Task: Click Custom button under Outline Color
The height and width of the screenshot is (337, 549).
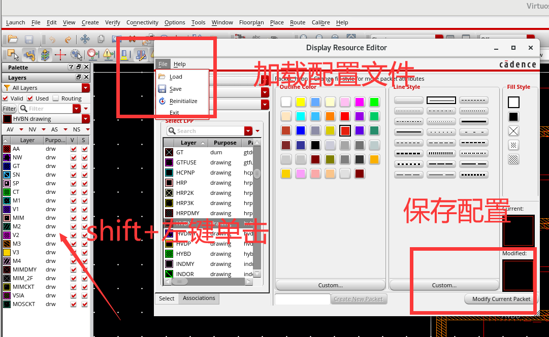Action: [331, 285]
